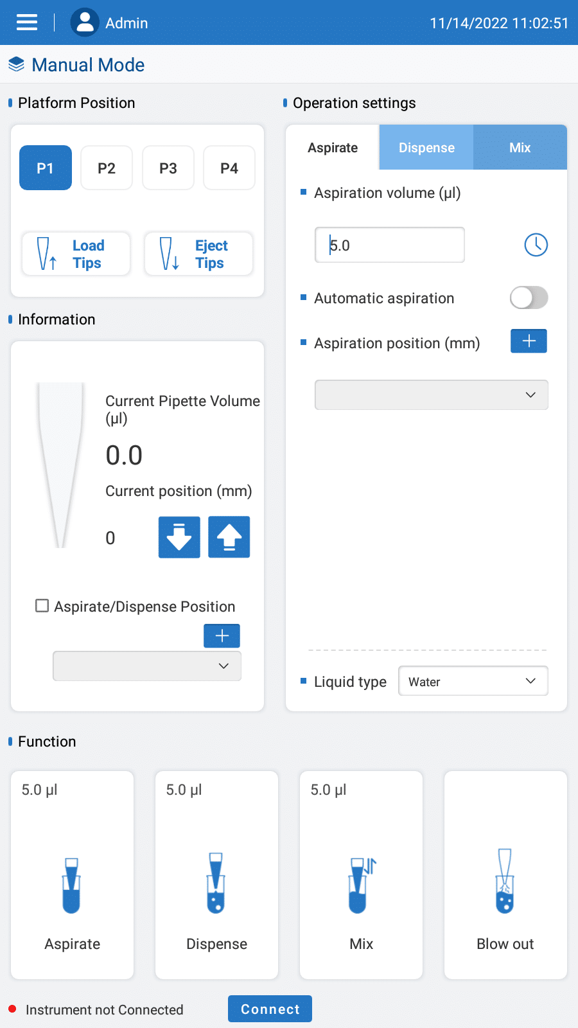
Task: Expand the Aspiration position dropdown
Action: coord(431,394)
